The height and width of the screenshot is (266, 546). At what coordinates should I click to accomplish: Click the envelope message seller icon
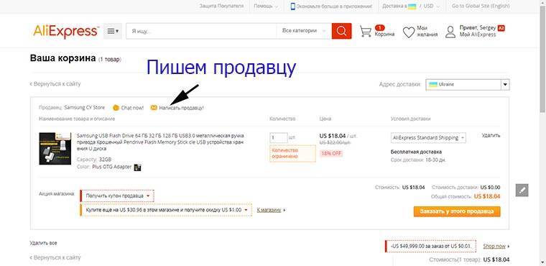[154, 108]
